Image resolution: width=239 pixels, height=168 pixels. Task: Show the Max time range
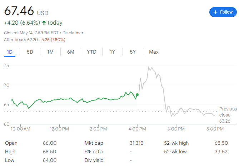click(154, 52)
